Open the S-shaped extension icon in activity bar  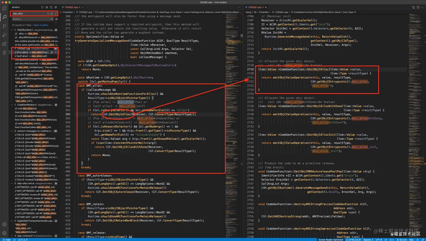pyautogui.click(x=4, y=53)
